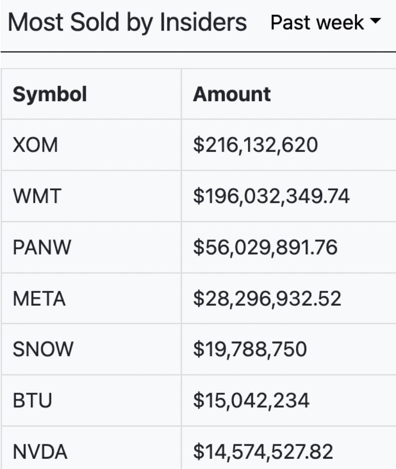The width and height of the screenshot is (396, 469).
Task: Click the $216,132,620 amount for XOM
Action: point(256,145)
